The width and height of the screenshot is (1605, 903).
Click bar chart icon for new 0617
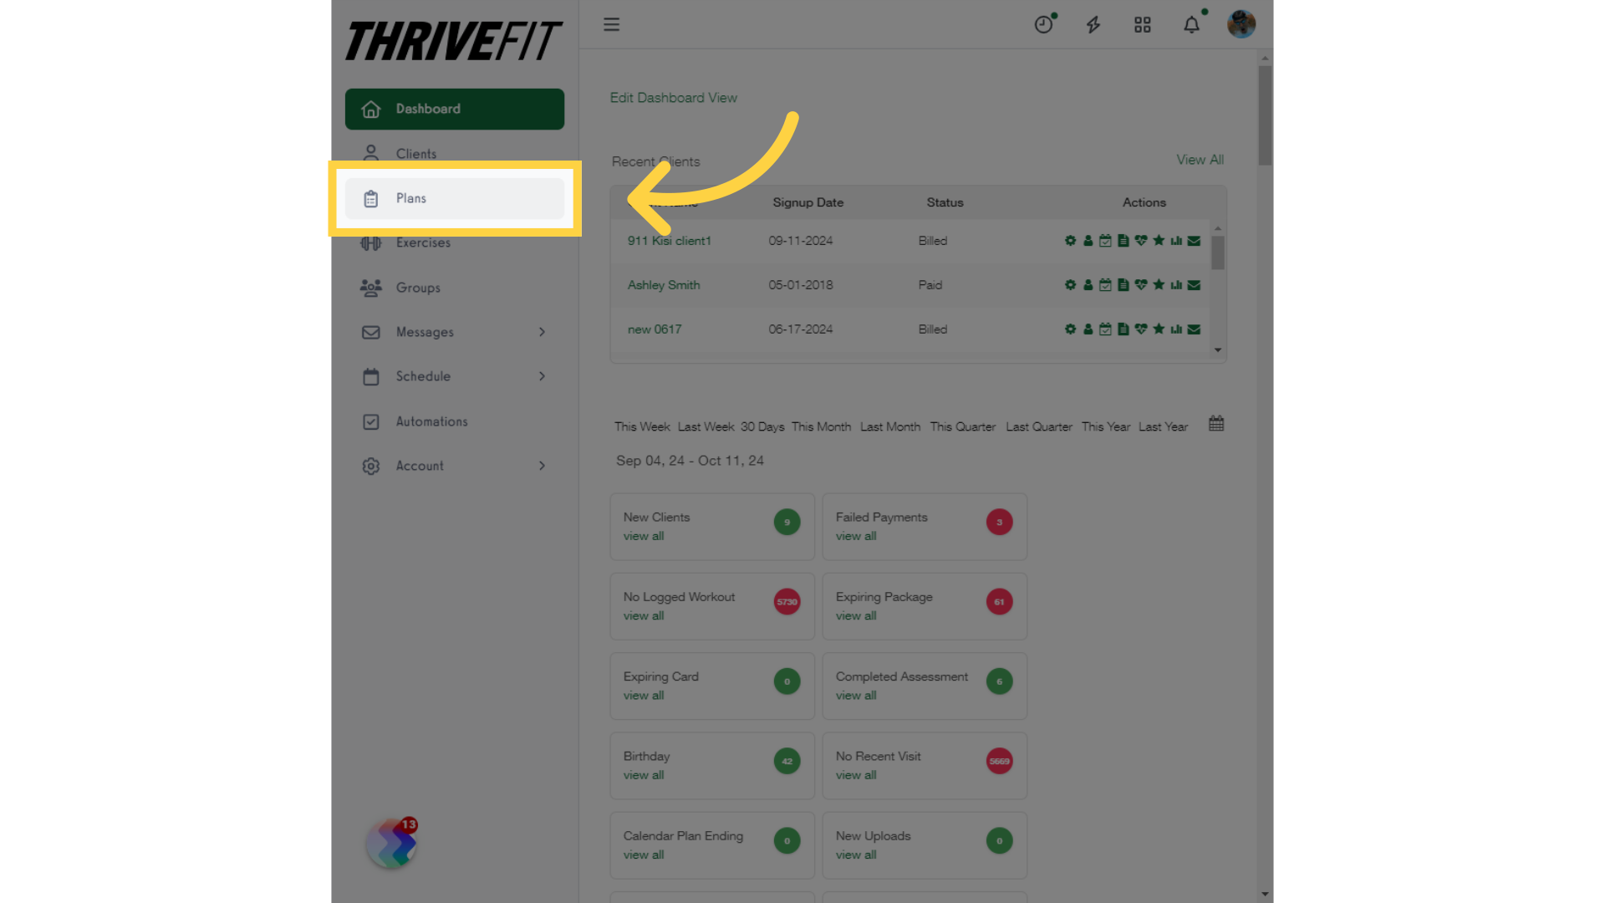[x=1176, y=329]
